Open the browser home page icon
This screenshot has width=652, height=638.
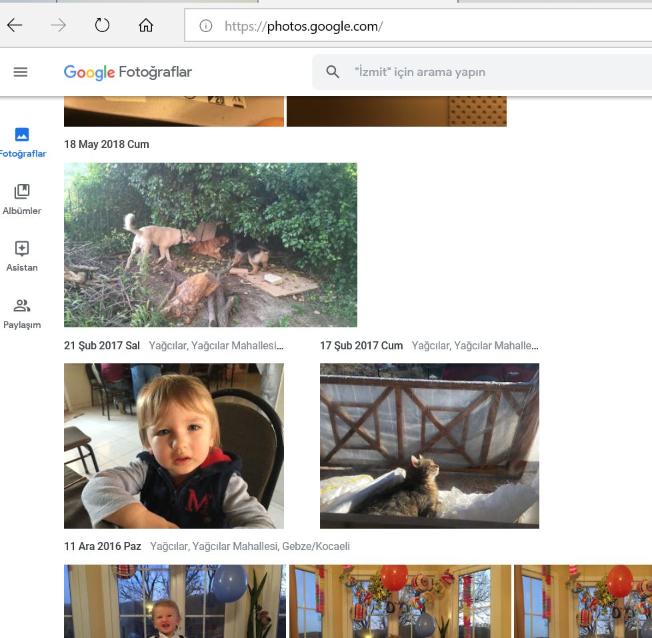(x=146, y=25)
